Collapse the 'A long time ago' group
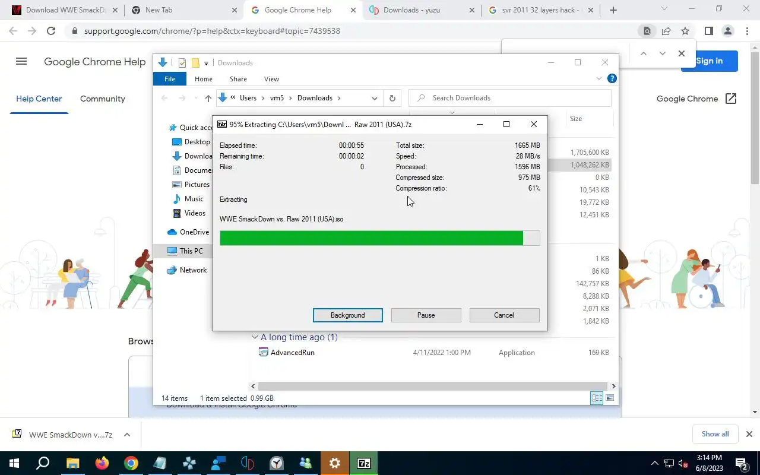The height and width of the screenshot is (475, 760). pyautogui.click(x=255, y=337)
